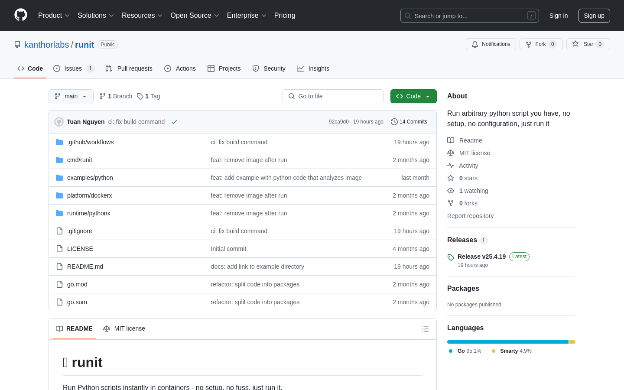The height and width of the screenshot is (390, 624).
Task: Open the README outline list icon
Action: pyautogui.click(x=426, y=329)
